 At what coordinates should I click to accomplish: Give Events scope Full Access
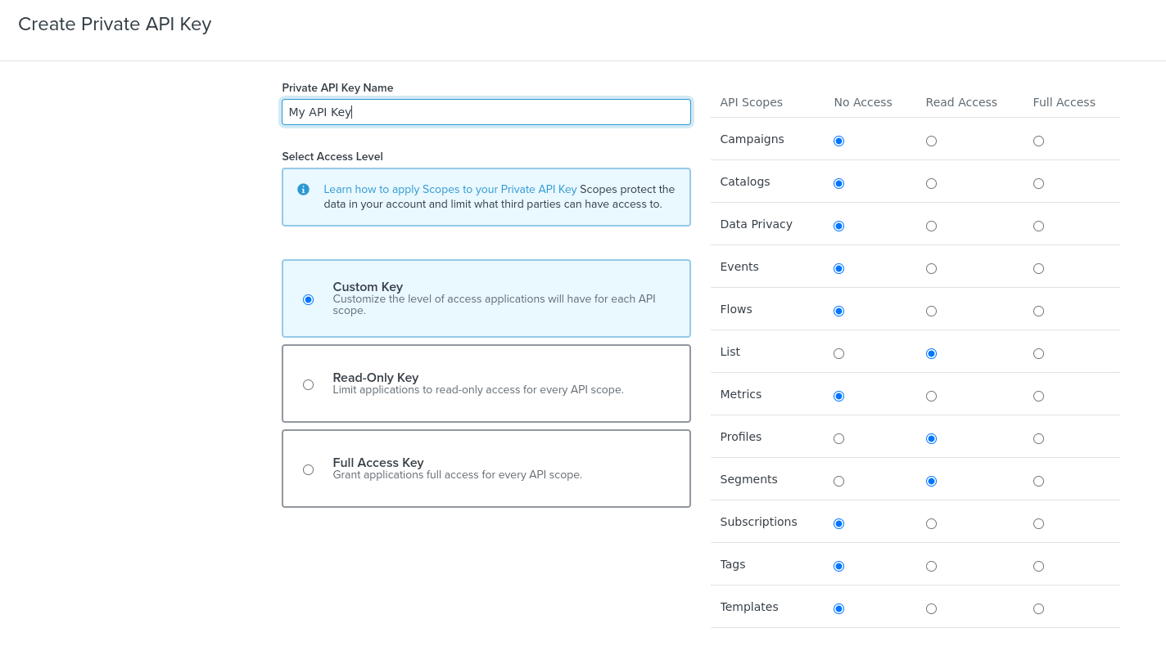coord(1038,268)
